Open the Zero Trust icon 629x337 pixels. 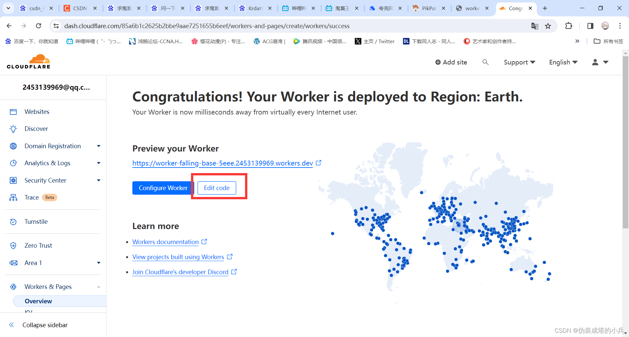click(13, 245)
